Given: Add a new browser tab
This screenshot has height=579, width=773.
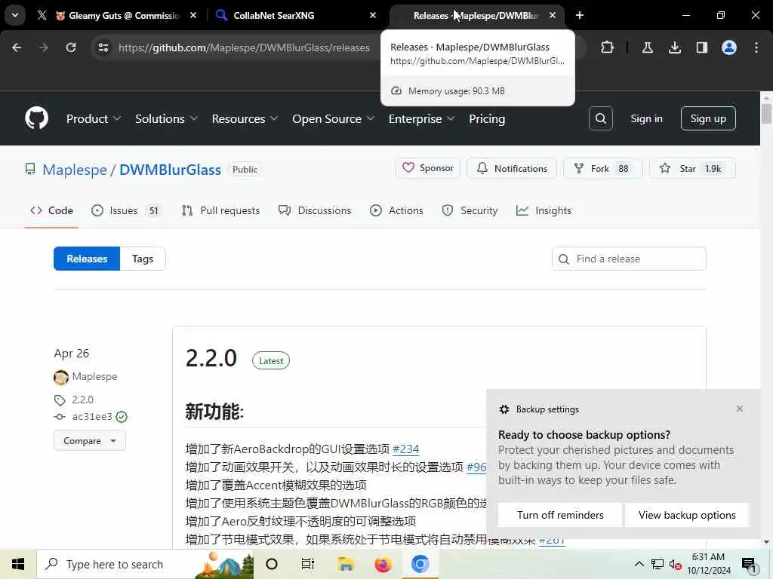Looking at the screenshot, I should (580, 15).
